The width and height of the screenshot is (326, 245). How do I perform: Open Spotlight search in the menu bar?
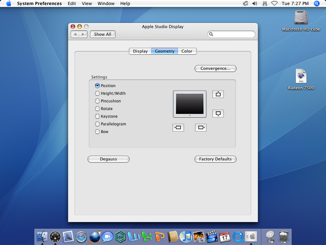[x=316, y=4]
